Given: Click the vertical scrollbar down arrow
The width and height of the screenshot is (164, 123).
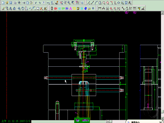Looking at the screenshot, I should click(x=162, y=118).
